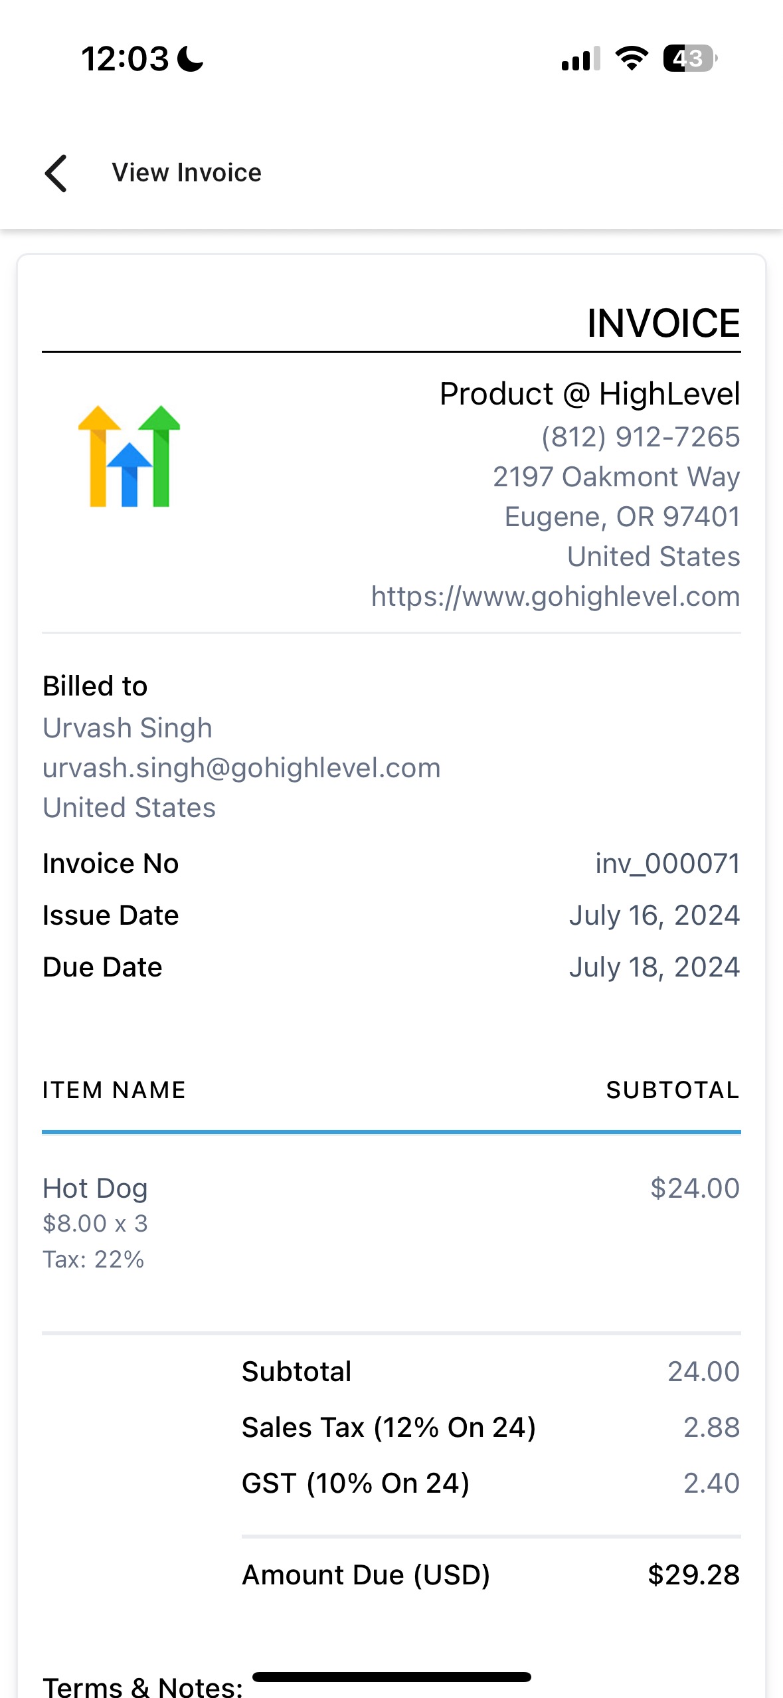Tap the Wi-Fi status icon

632,58
